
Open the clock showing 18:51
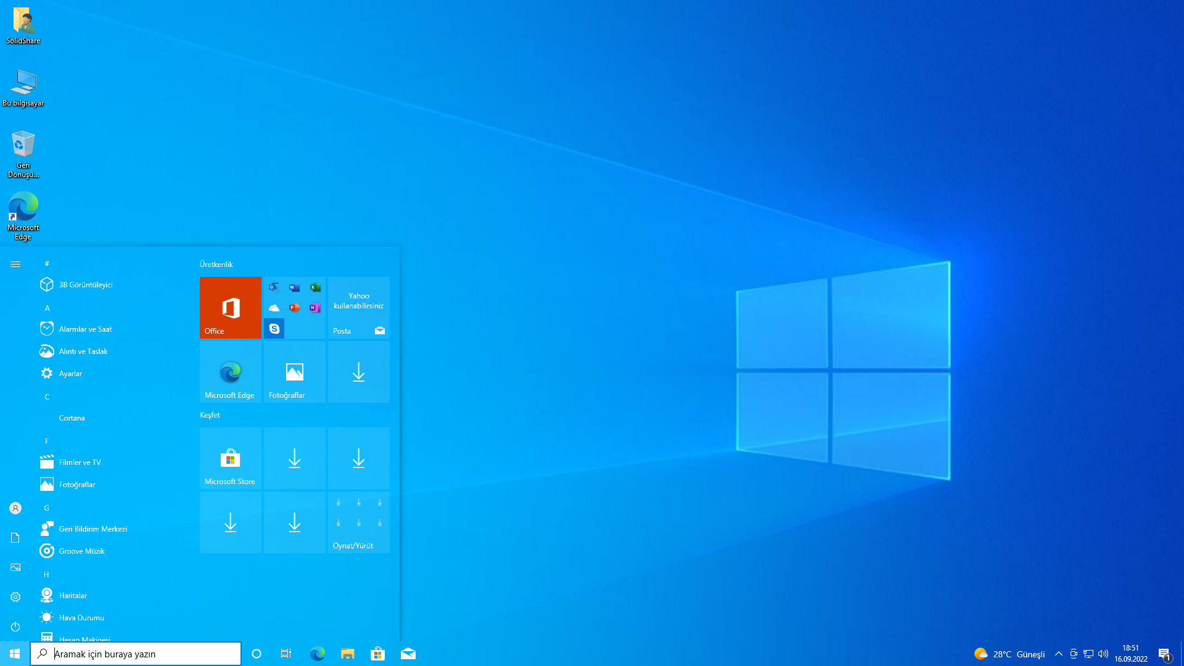[x=1131, y=654]
